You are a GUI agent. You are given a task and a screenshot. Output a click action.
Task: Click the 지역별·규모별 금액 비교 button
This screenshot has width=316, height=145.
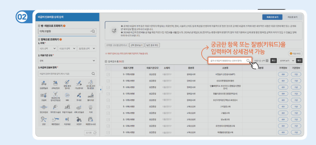click(117, 45)
